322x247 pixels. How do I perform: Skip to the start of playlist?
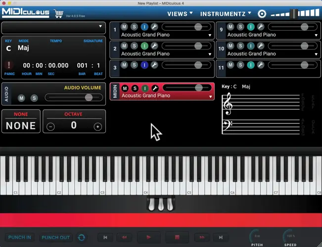click(105, 238)
